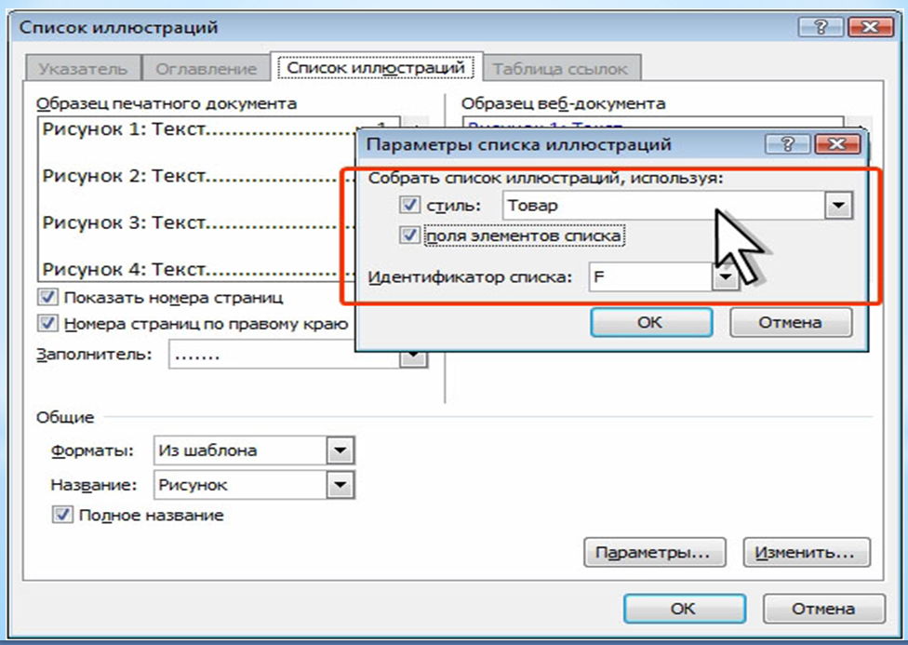Switch to the Оглавление tab
Screen dimensions: 908x645
click(207, 69)
